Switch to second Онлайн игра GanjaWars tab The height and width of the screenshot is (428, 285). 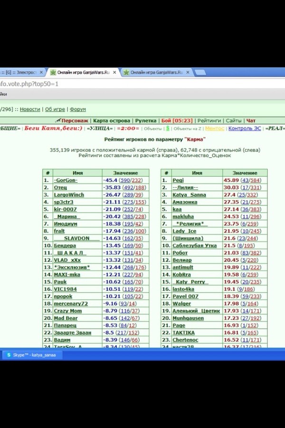[156, 72]
